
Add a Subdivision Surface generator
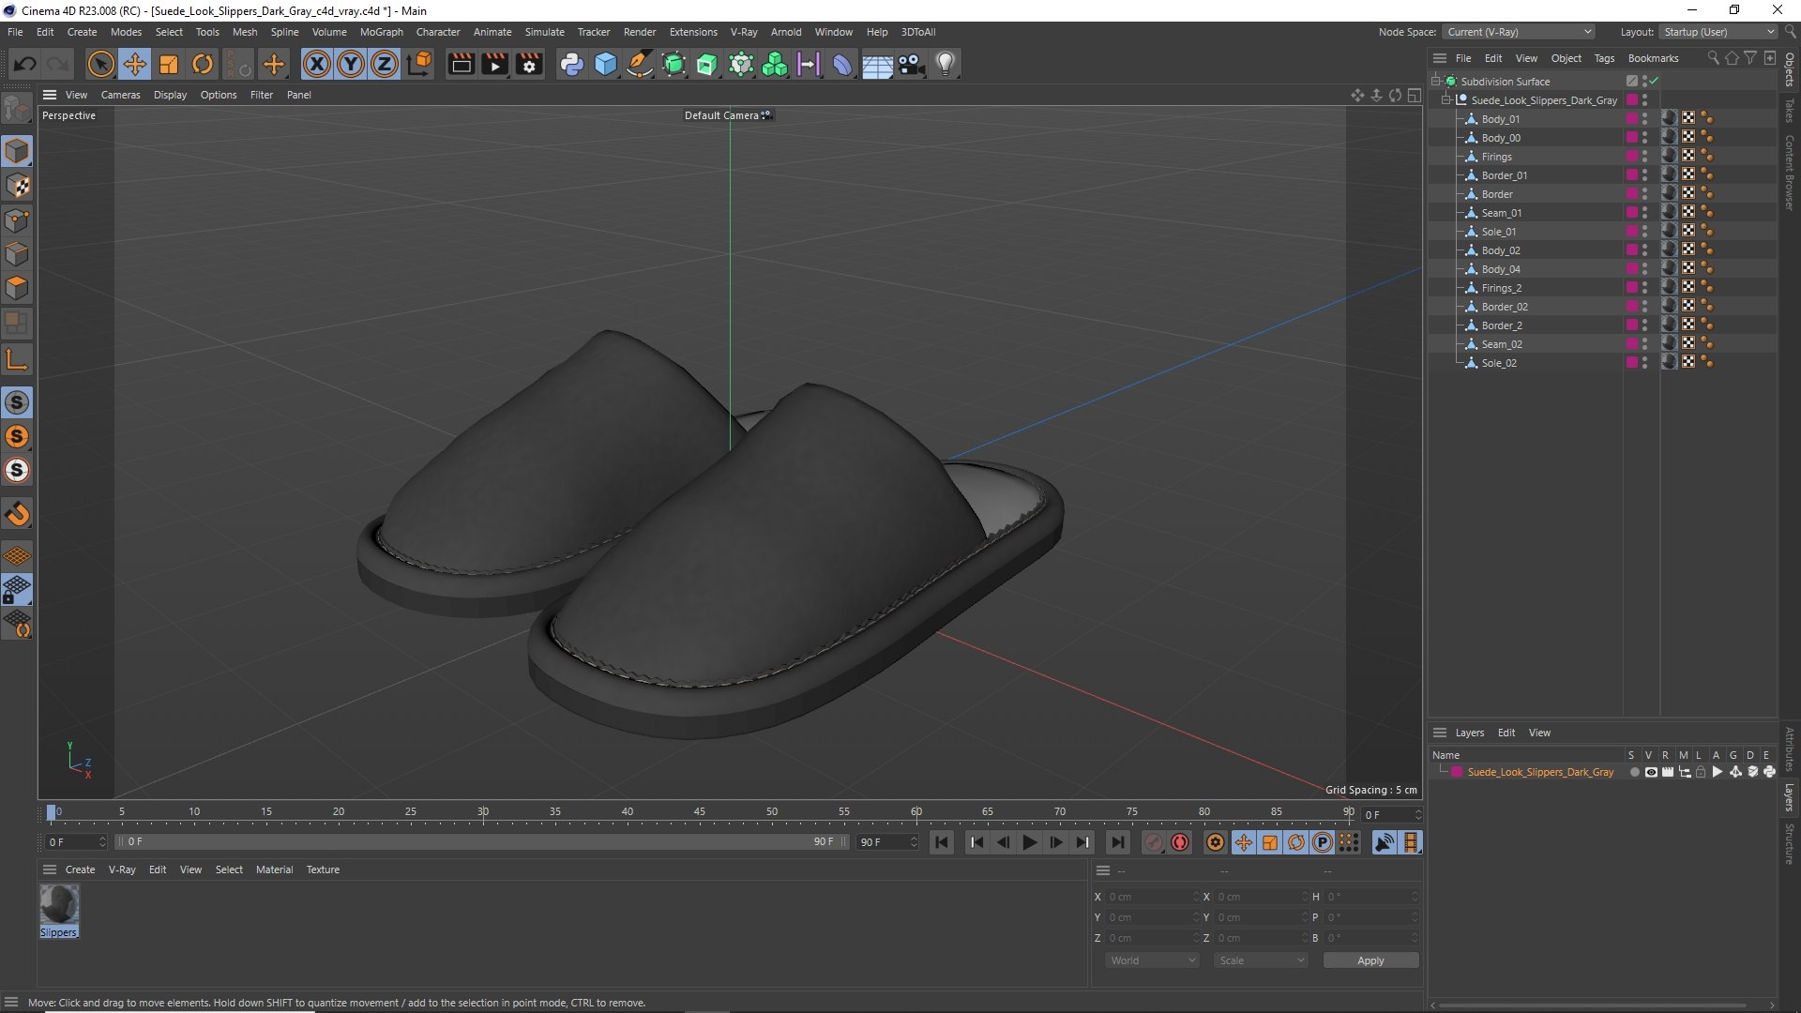point(673,64)
